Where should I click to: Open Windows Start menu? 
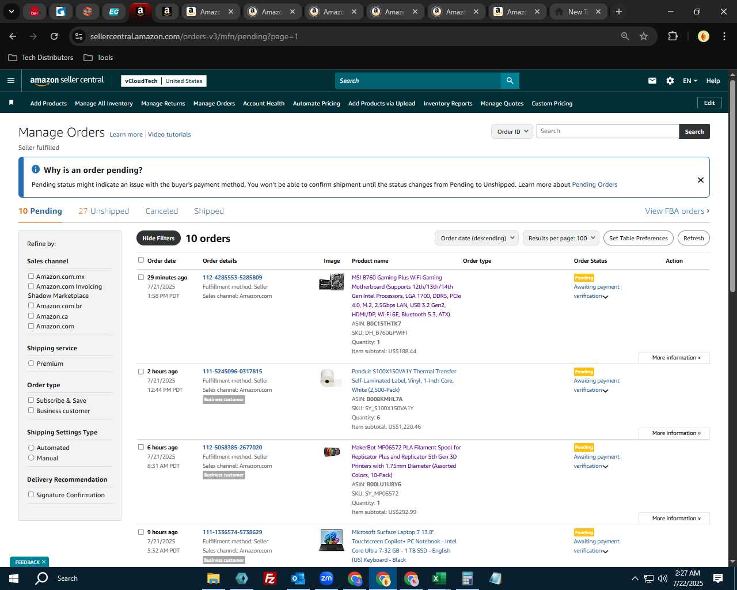(x=14, y=578)
